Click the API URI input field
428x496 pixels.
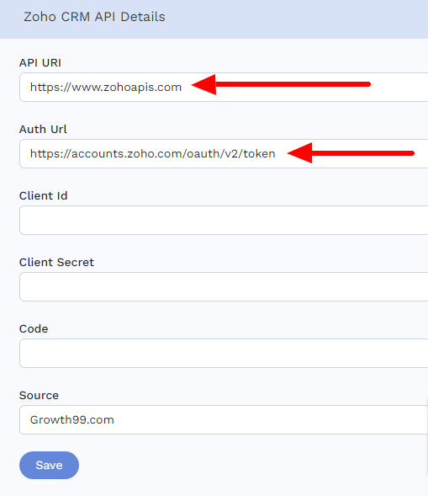[x=224, y=87]
